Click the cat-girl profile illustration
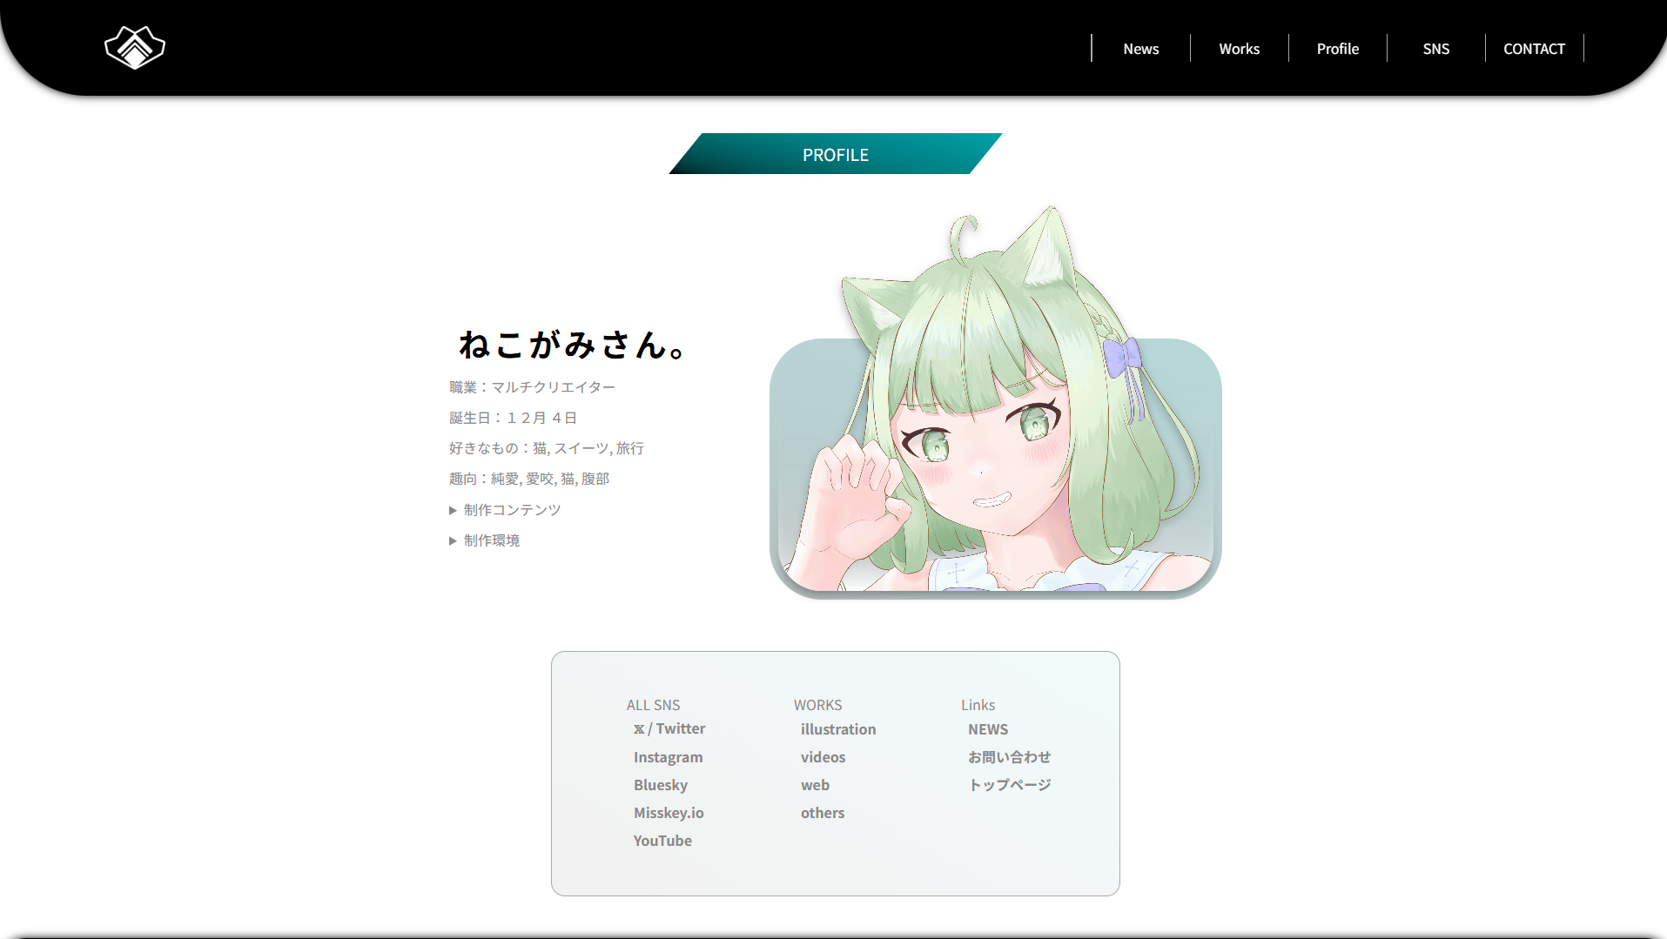The height and width of the screenshot is (939, 1667). point(995,402)
